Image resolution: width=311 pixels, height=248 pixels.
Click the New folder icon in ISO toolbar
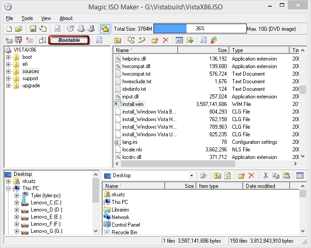coord(155,41)
